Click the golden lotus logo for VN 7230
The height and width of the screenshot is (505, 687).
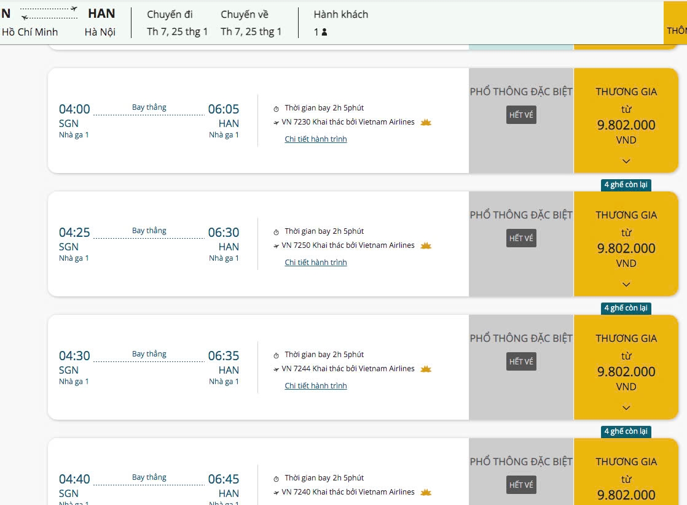point(426,122)
